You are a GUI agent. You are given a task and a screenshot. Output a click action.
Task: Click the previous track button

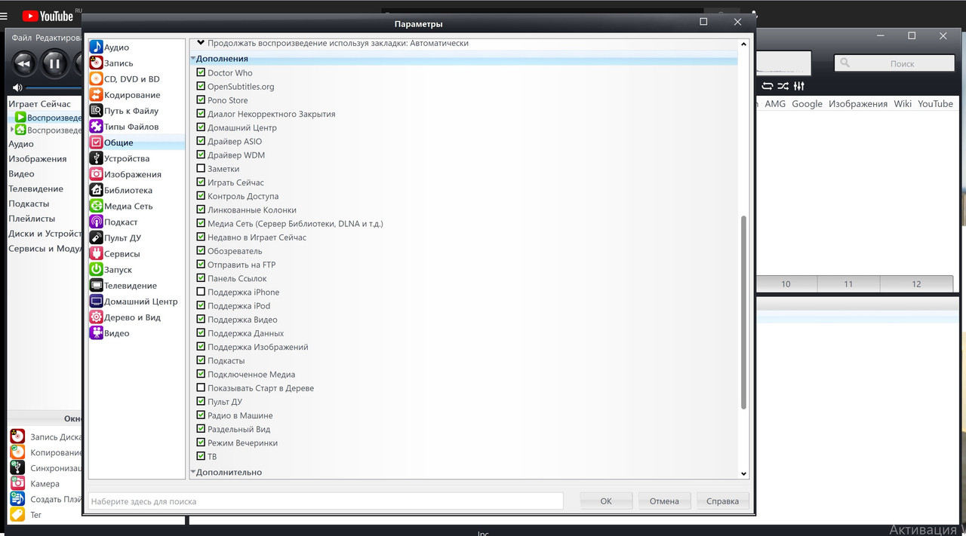point(23,63)
